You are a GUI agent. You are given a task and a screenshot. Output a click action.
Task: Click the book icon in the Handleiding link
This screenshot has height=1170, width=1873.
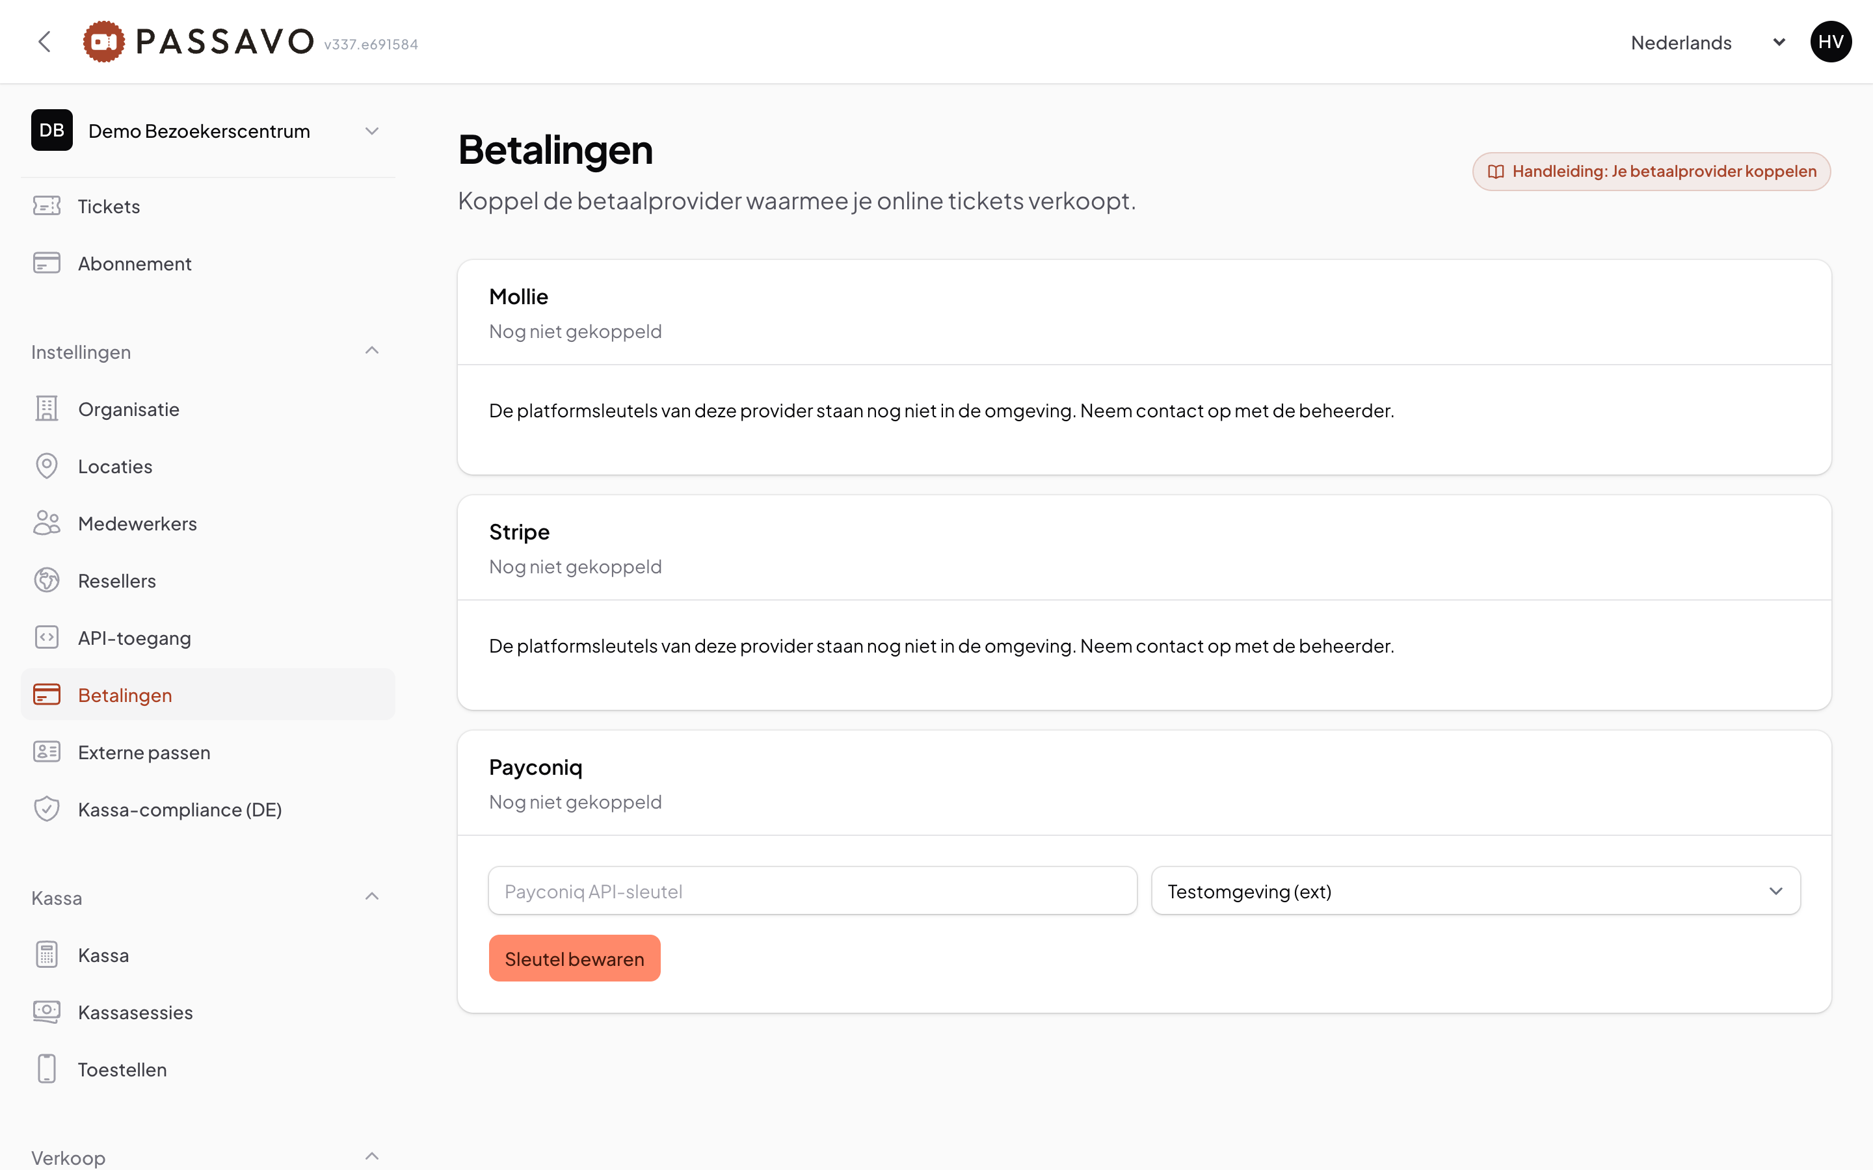coord(1496,172)
